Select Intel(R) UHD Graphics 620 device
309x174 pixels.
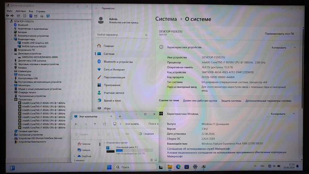point(35,43)
